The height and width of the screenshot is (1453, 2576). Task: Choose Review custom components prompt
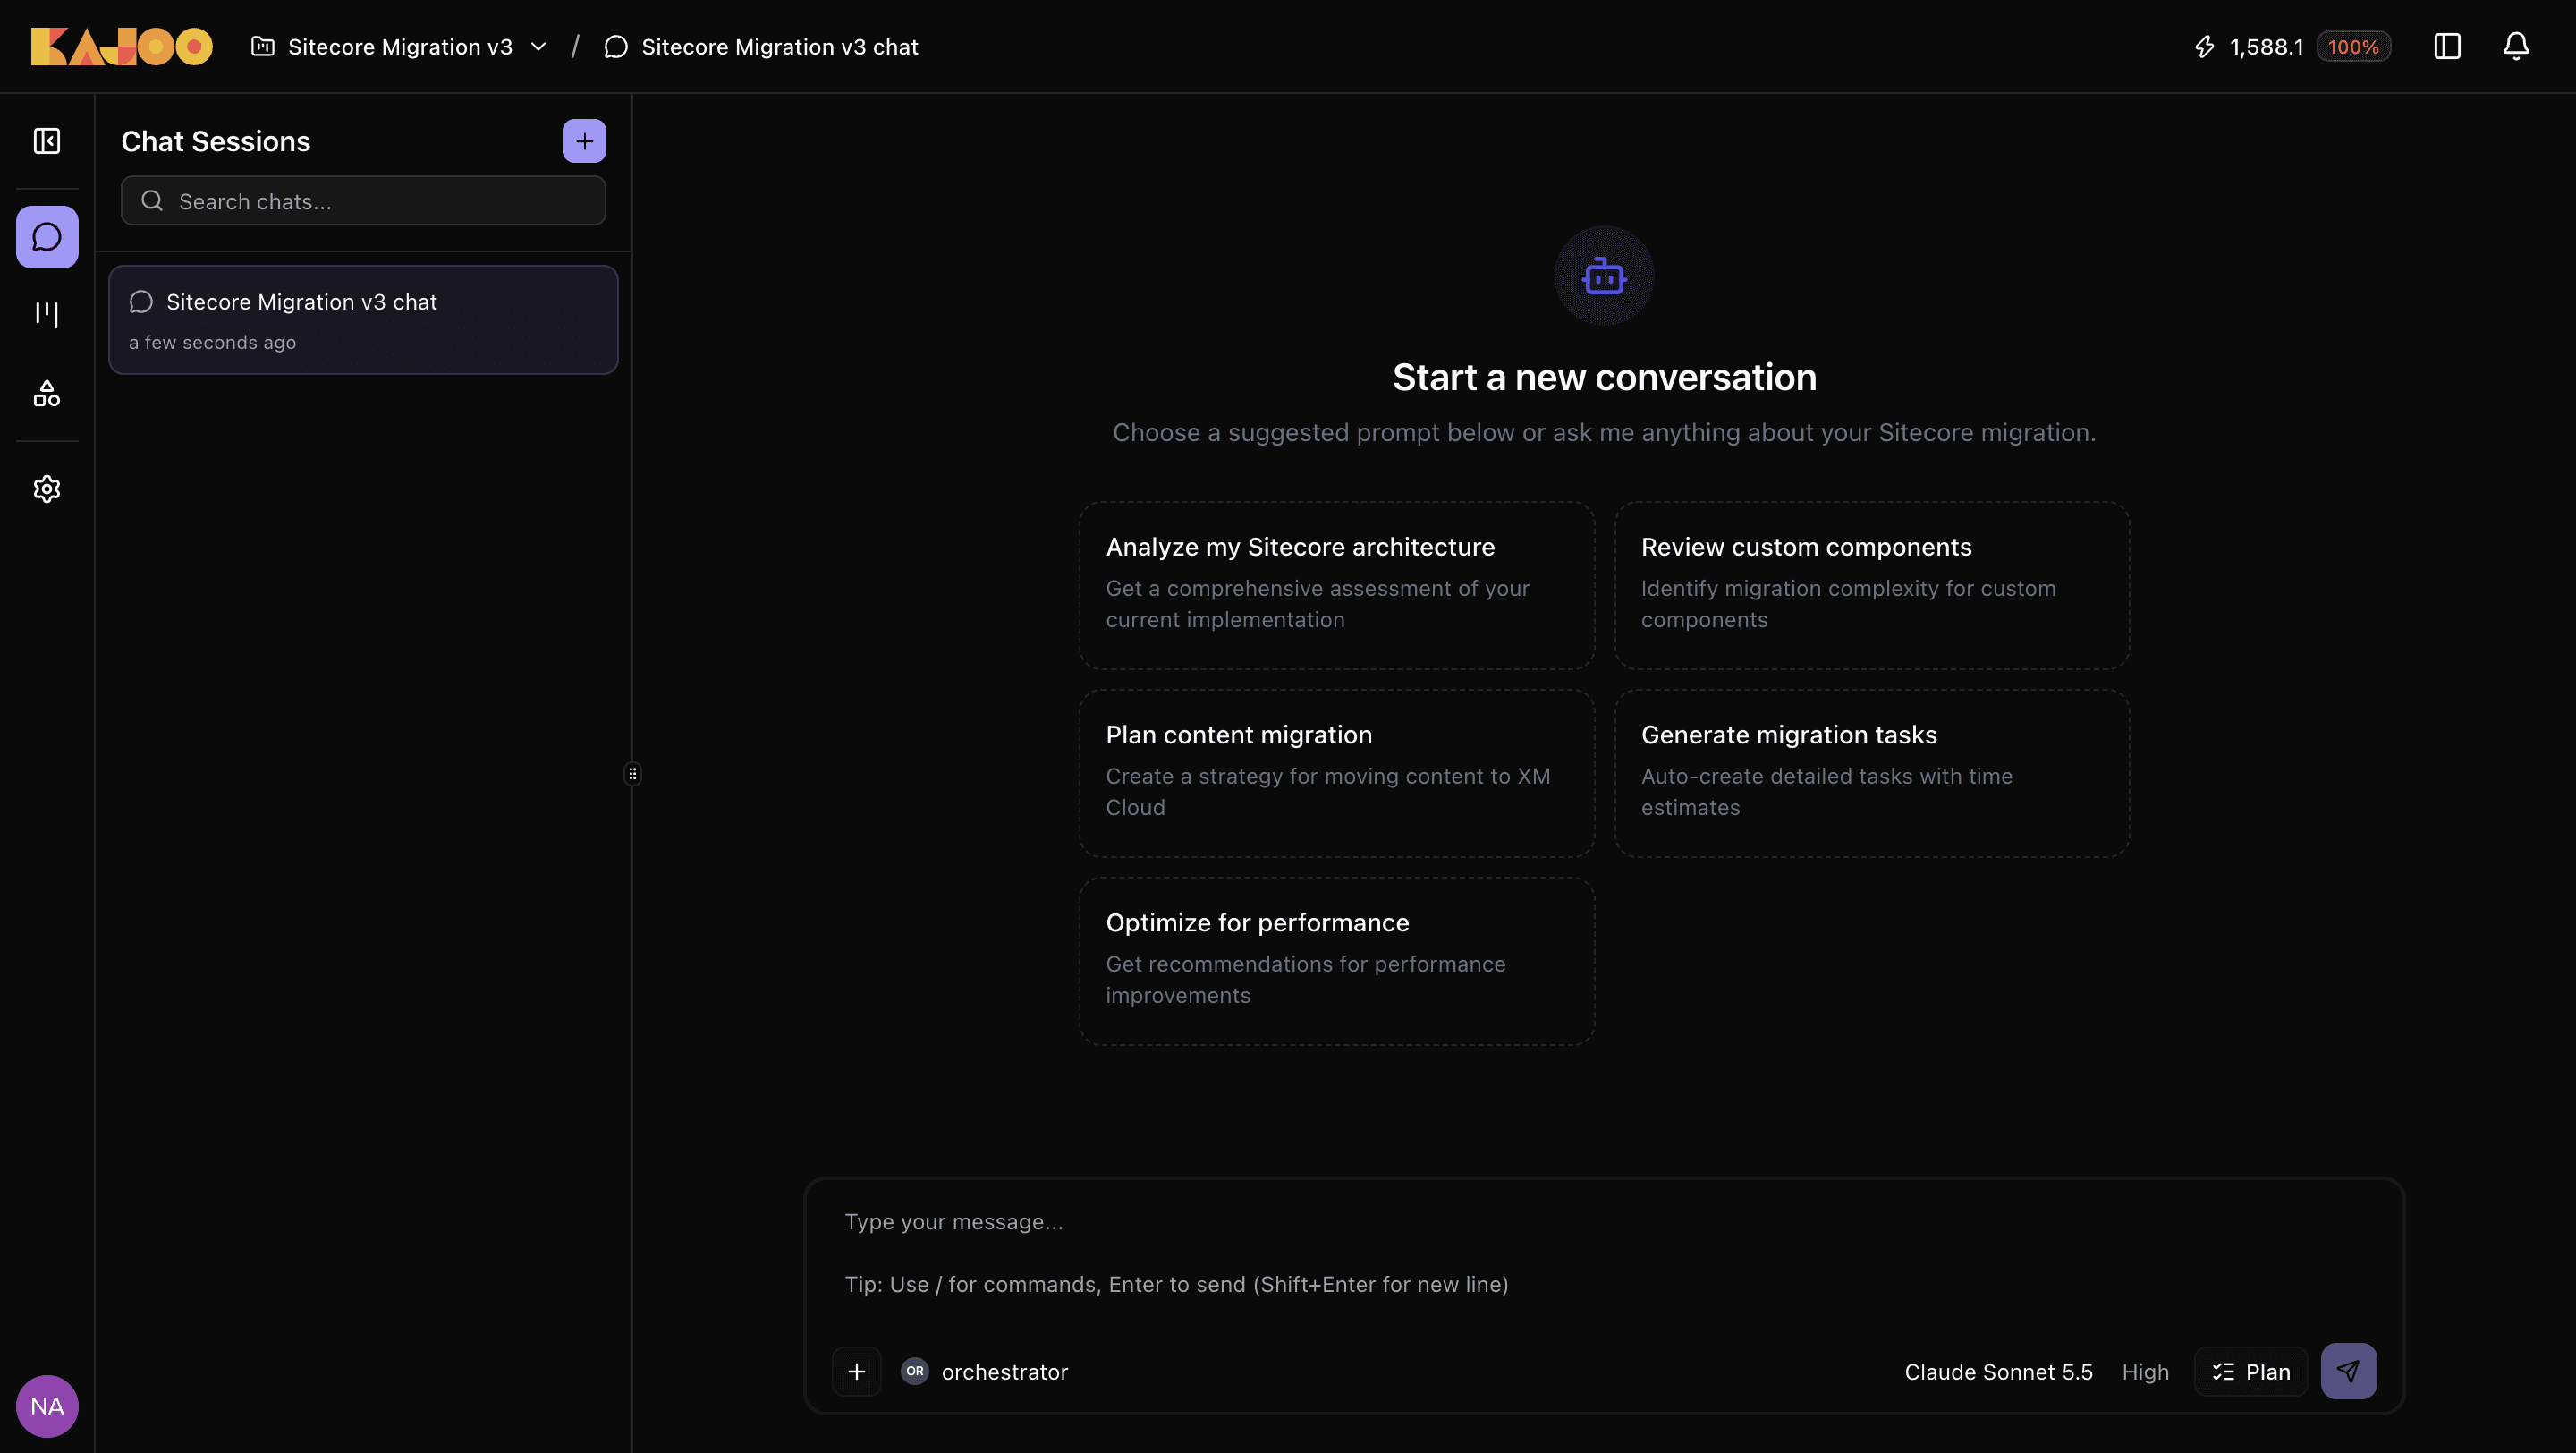pos(1871,585)
